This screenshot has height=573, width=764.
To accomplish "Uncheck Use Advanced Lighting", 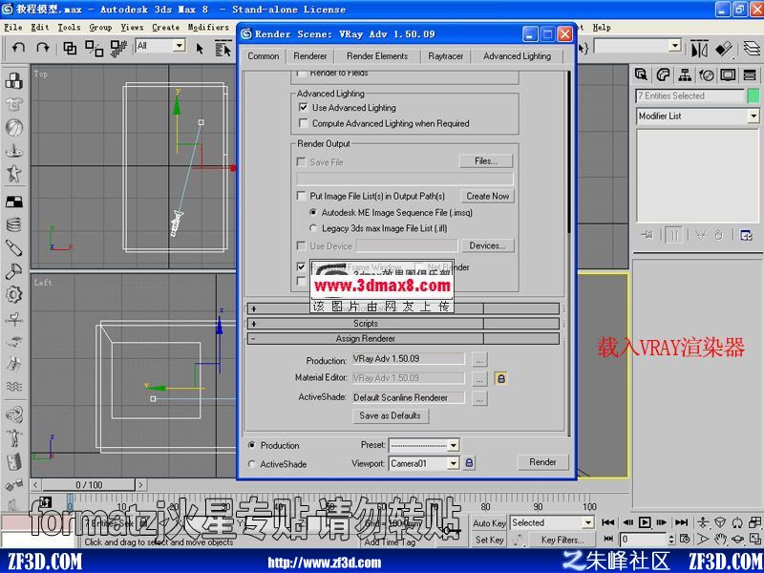I will click(x=304, y=107).
